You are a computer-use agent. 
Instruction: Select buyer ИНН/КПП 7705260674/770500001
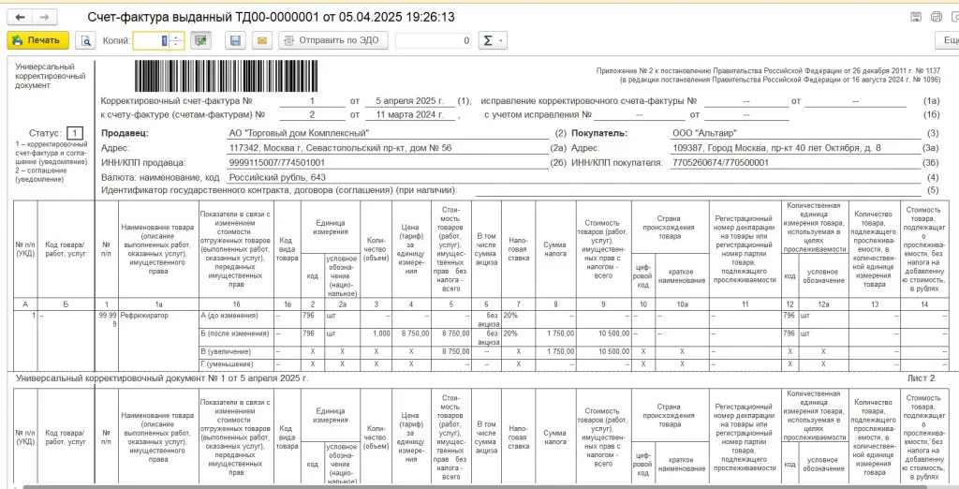point(720,163)
